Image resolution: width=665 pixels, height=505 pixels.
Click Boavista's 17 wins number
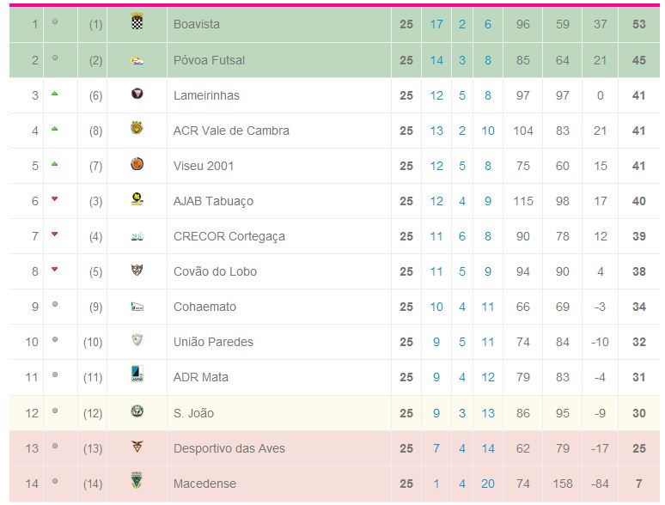pyautogui.click(x=436, y=24)
